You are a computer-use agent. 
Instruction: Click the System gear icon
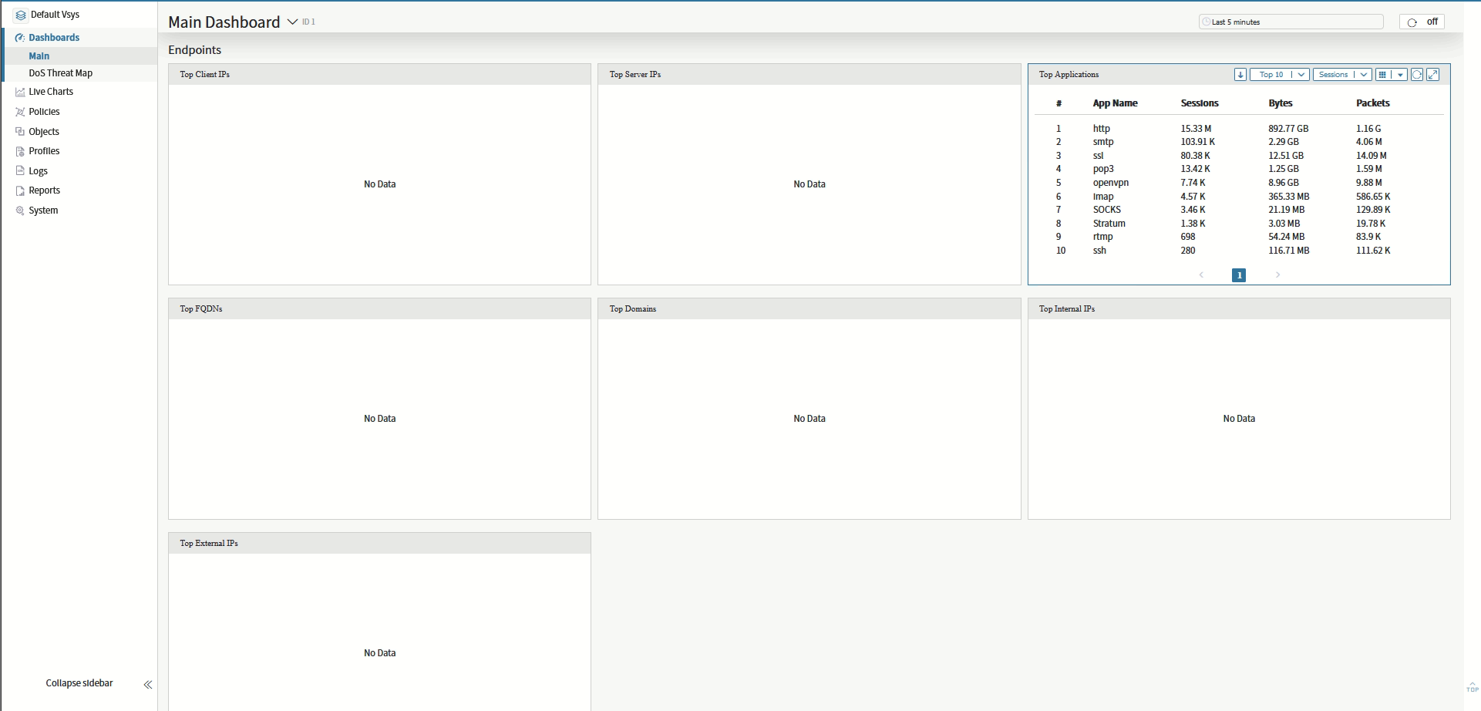click(20, 211)
